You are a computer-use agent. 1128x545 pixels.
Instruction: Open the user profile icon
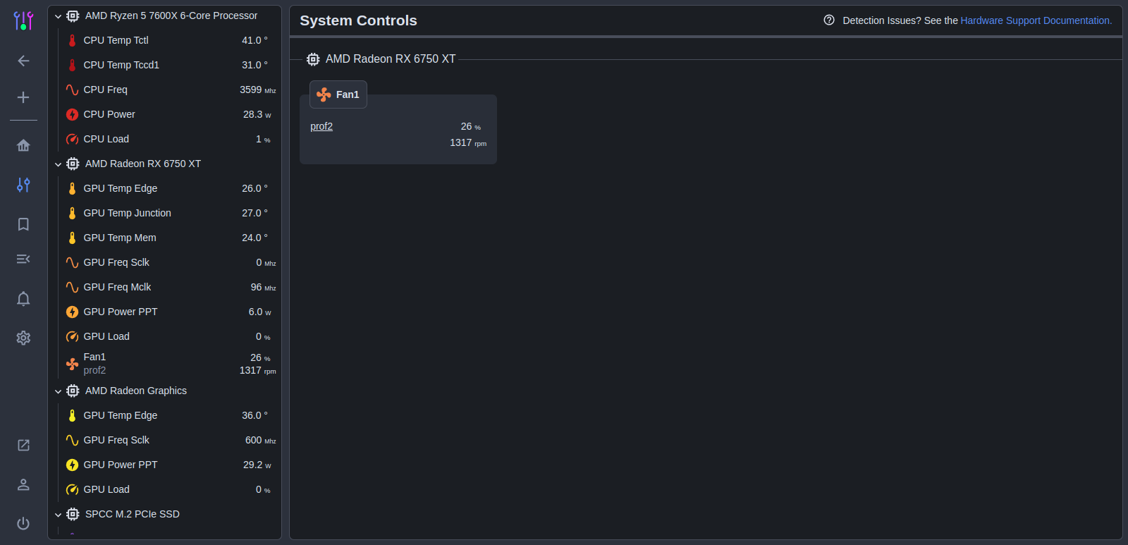(x=23, y=484)
